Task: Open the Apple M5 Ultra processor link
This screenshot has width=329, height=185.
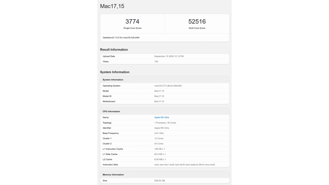Action: [161, 117]
